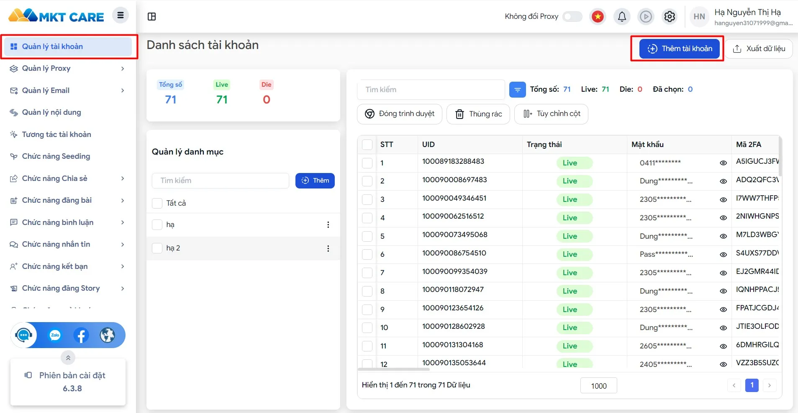The image size is (798, 413).
Task: Open Tương tác tài khoản menu item
Action: (x=56, y=134)
